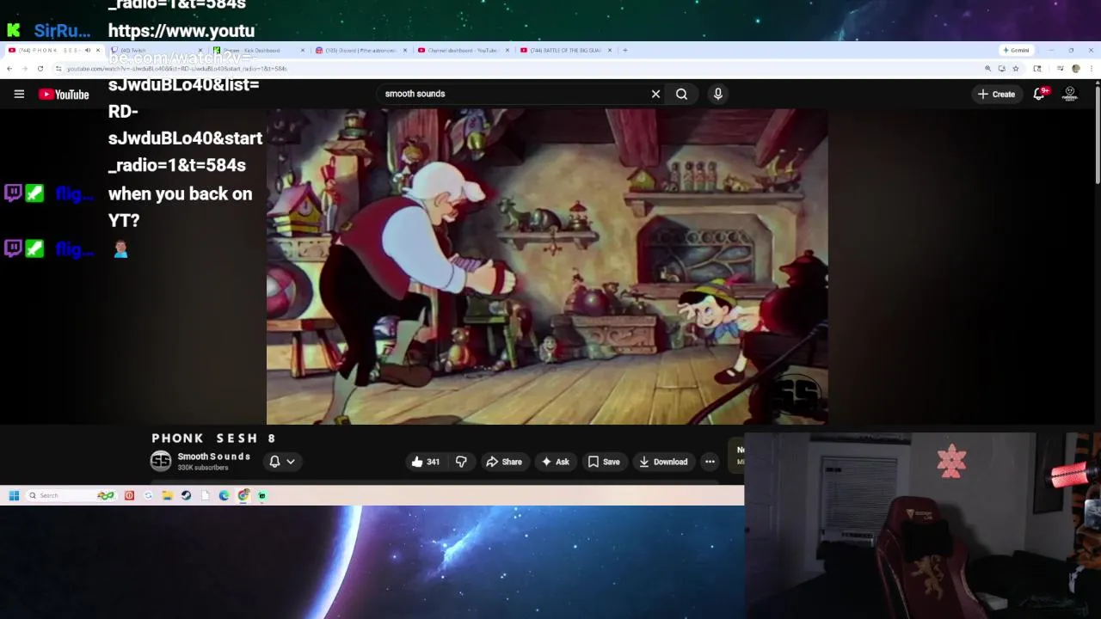Open the green app icon on taskbar

(262, 495)
